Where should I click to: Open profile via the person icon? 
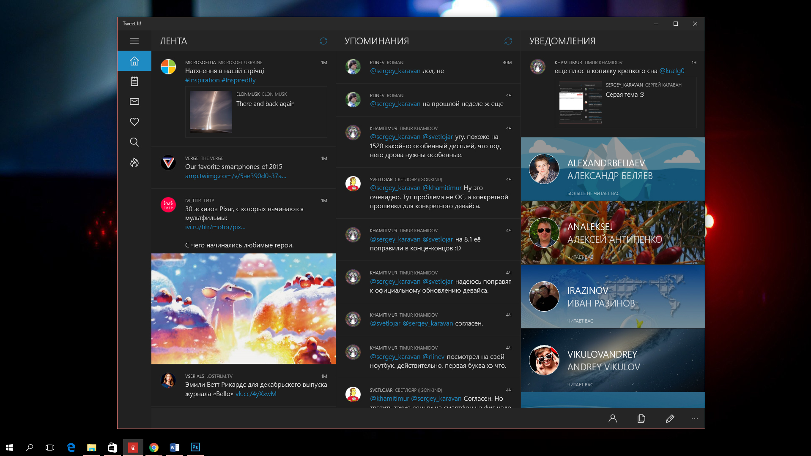(613, 418)
